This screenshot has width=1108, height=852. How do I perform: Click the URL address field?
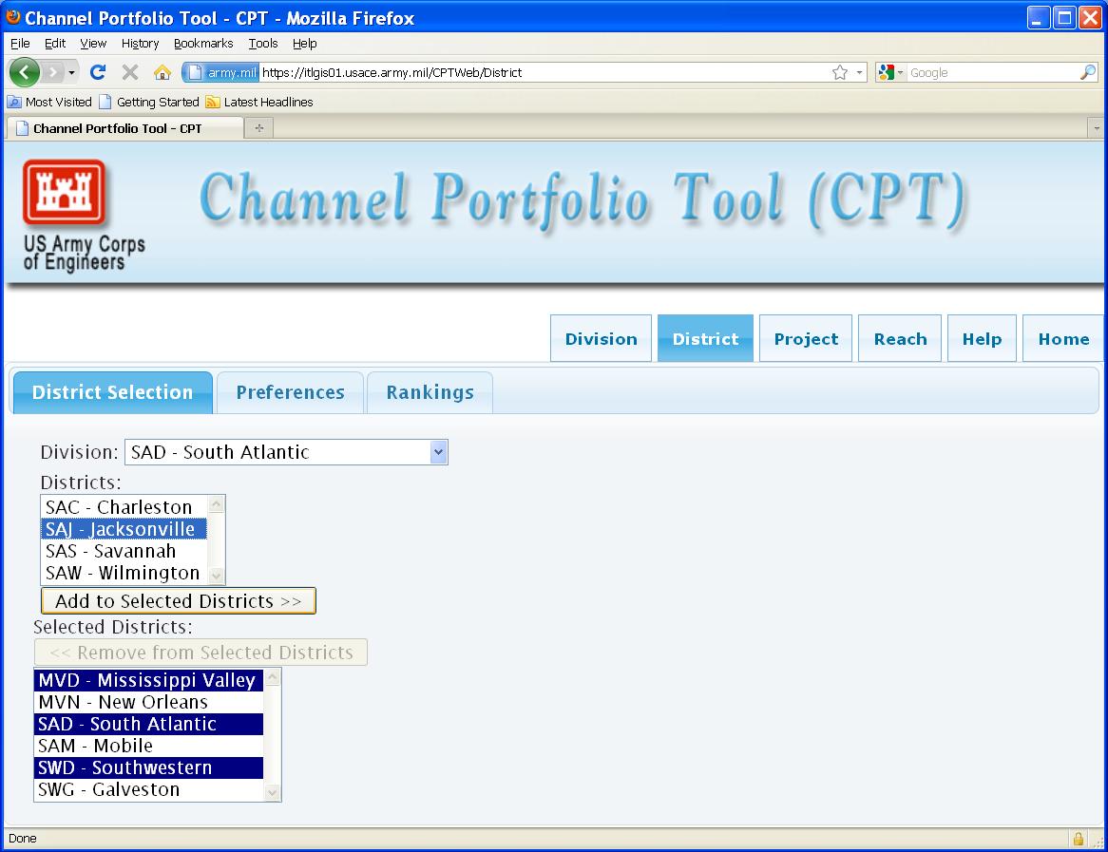click(544, 72)
